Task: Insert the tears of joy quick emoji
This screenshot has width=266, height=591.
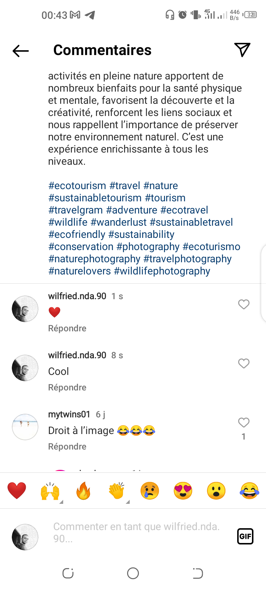Action: [x=249, y=491]
